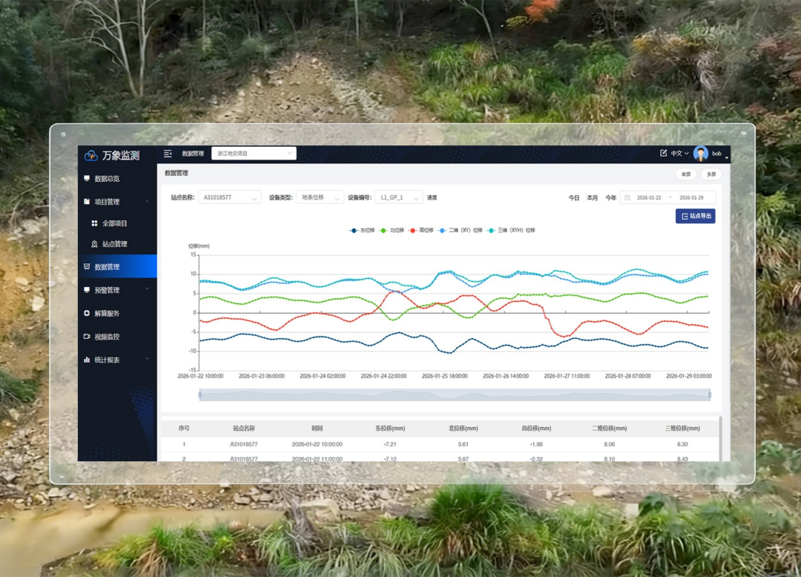Expand the 预警管理 sidebar menu
801x577 pixels.
(x=117, y=290)
